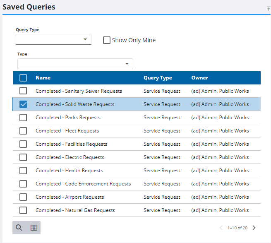Viewport: 271px width, 243px height.
Task: Go to next page of saved queries
Action: tap(254, 228)
